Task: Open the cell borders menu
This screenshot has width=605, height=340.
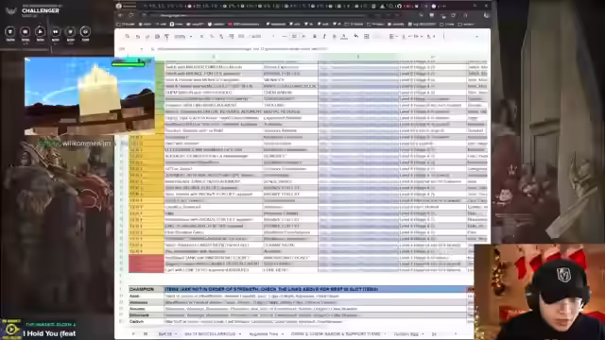Action: 366,36
